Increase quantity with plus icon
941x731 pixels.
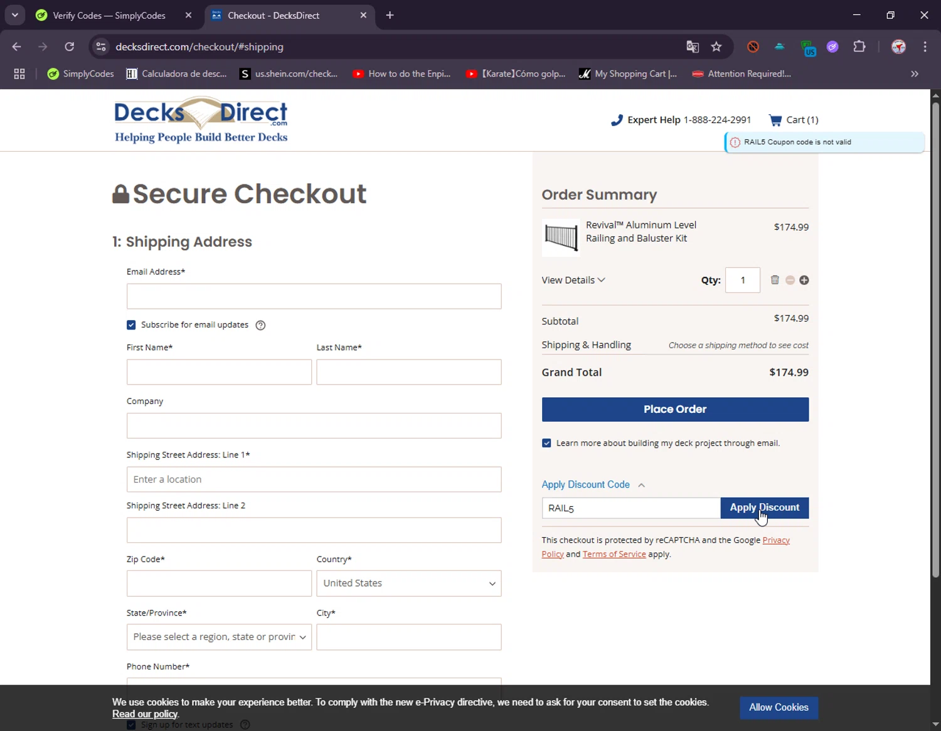pyautogui.click(x=804, y=280)
